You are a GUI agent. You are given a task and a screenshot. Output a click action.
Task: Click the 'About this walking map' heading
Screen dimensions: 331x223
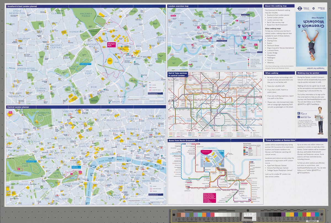point(276,6)
